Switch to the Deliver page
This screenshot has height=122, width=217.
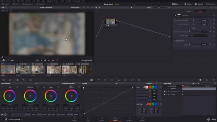(x=142, y=119)
